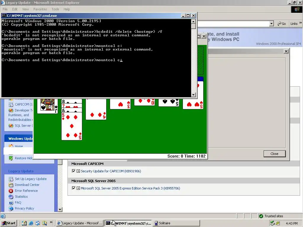303x227 pixels.
Task: Open the Edit menu in Internet Explorer
Action: [15, 9]
